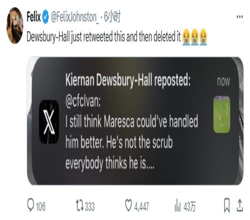Click the X logo in notification image
Screen dimensions: 250x220
pyautogui.click(x=49, y=122)
